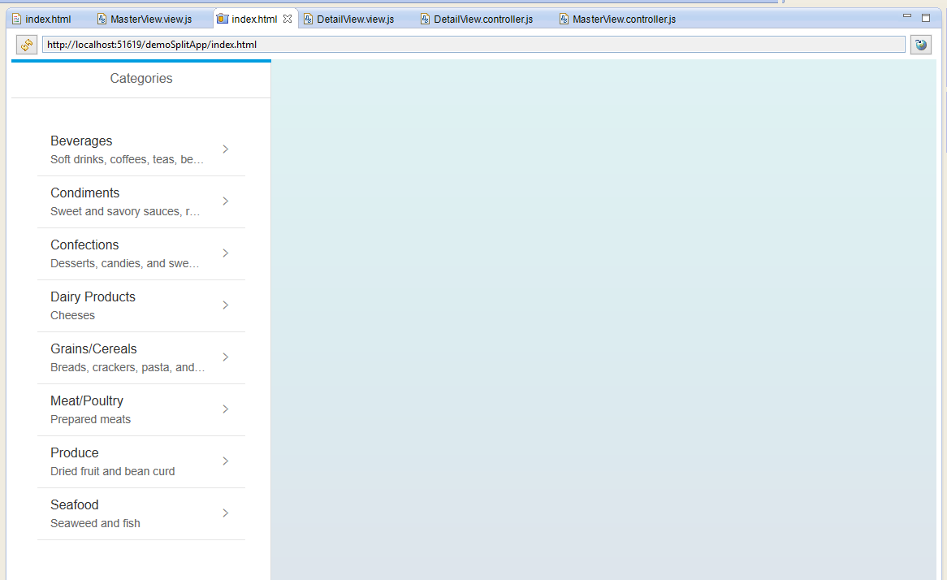
Task: Click the MasterView.controller.js tab file icon
Action: [564, 19]
